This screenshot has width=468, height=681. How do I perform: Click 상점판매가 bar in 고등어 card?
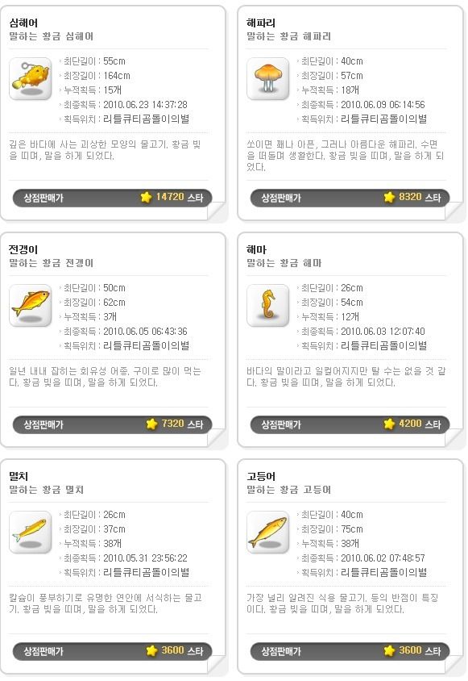click(x=350, y=651)
